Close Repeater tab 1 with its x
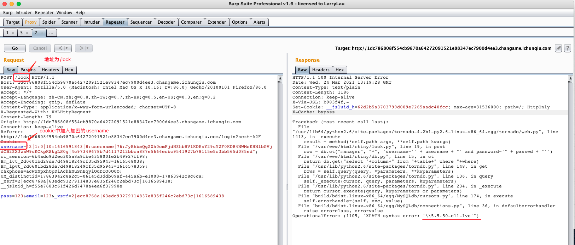 click(x=13, y=33)
